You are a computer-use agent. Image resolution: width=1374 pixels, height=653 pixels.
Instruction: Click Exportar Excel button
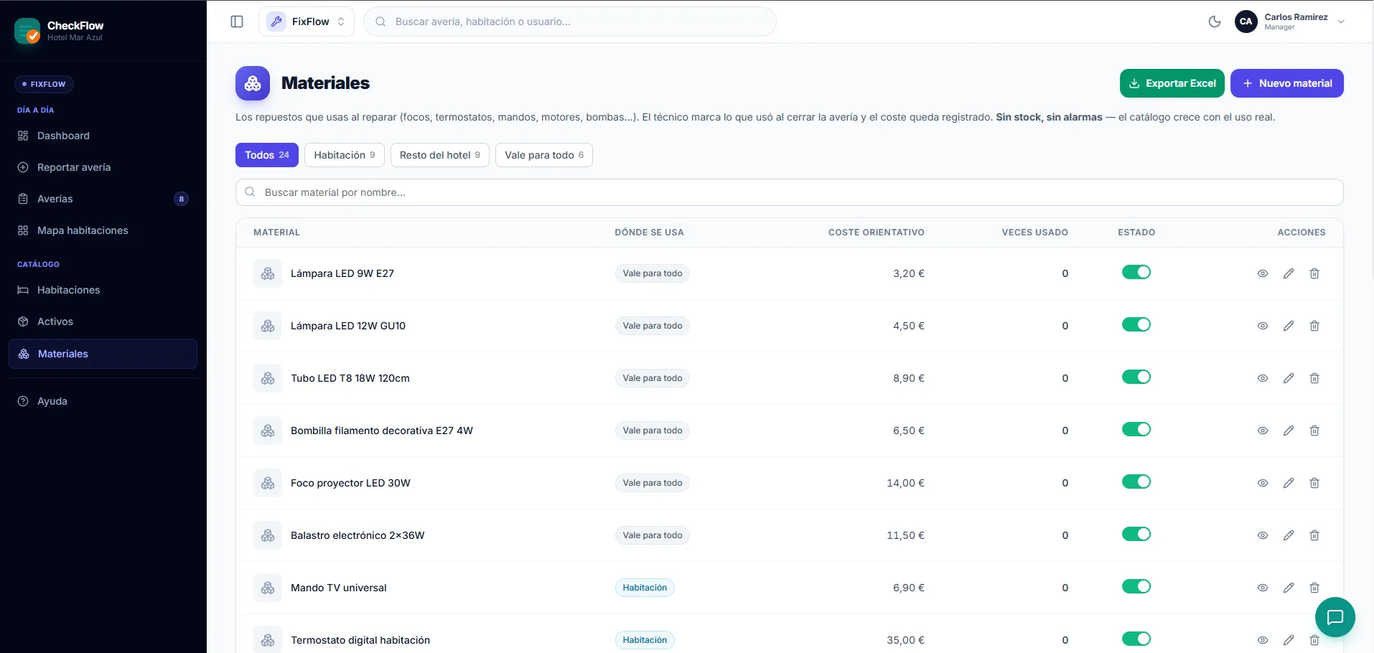point(1172,83)
